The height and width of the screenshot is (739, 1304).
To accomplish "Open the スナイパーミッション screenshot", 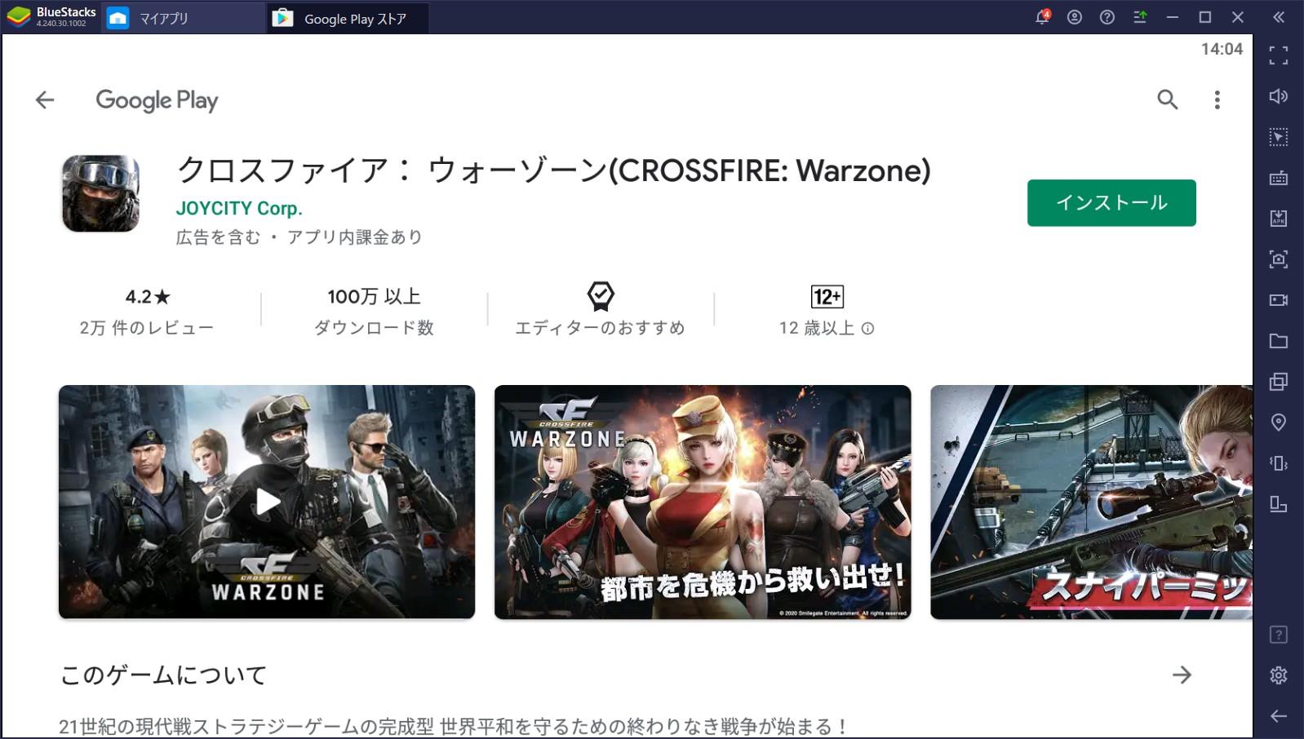I will click(x=1091, y=502).
